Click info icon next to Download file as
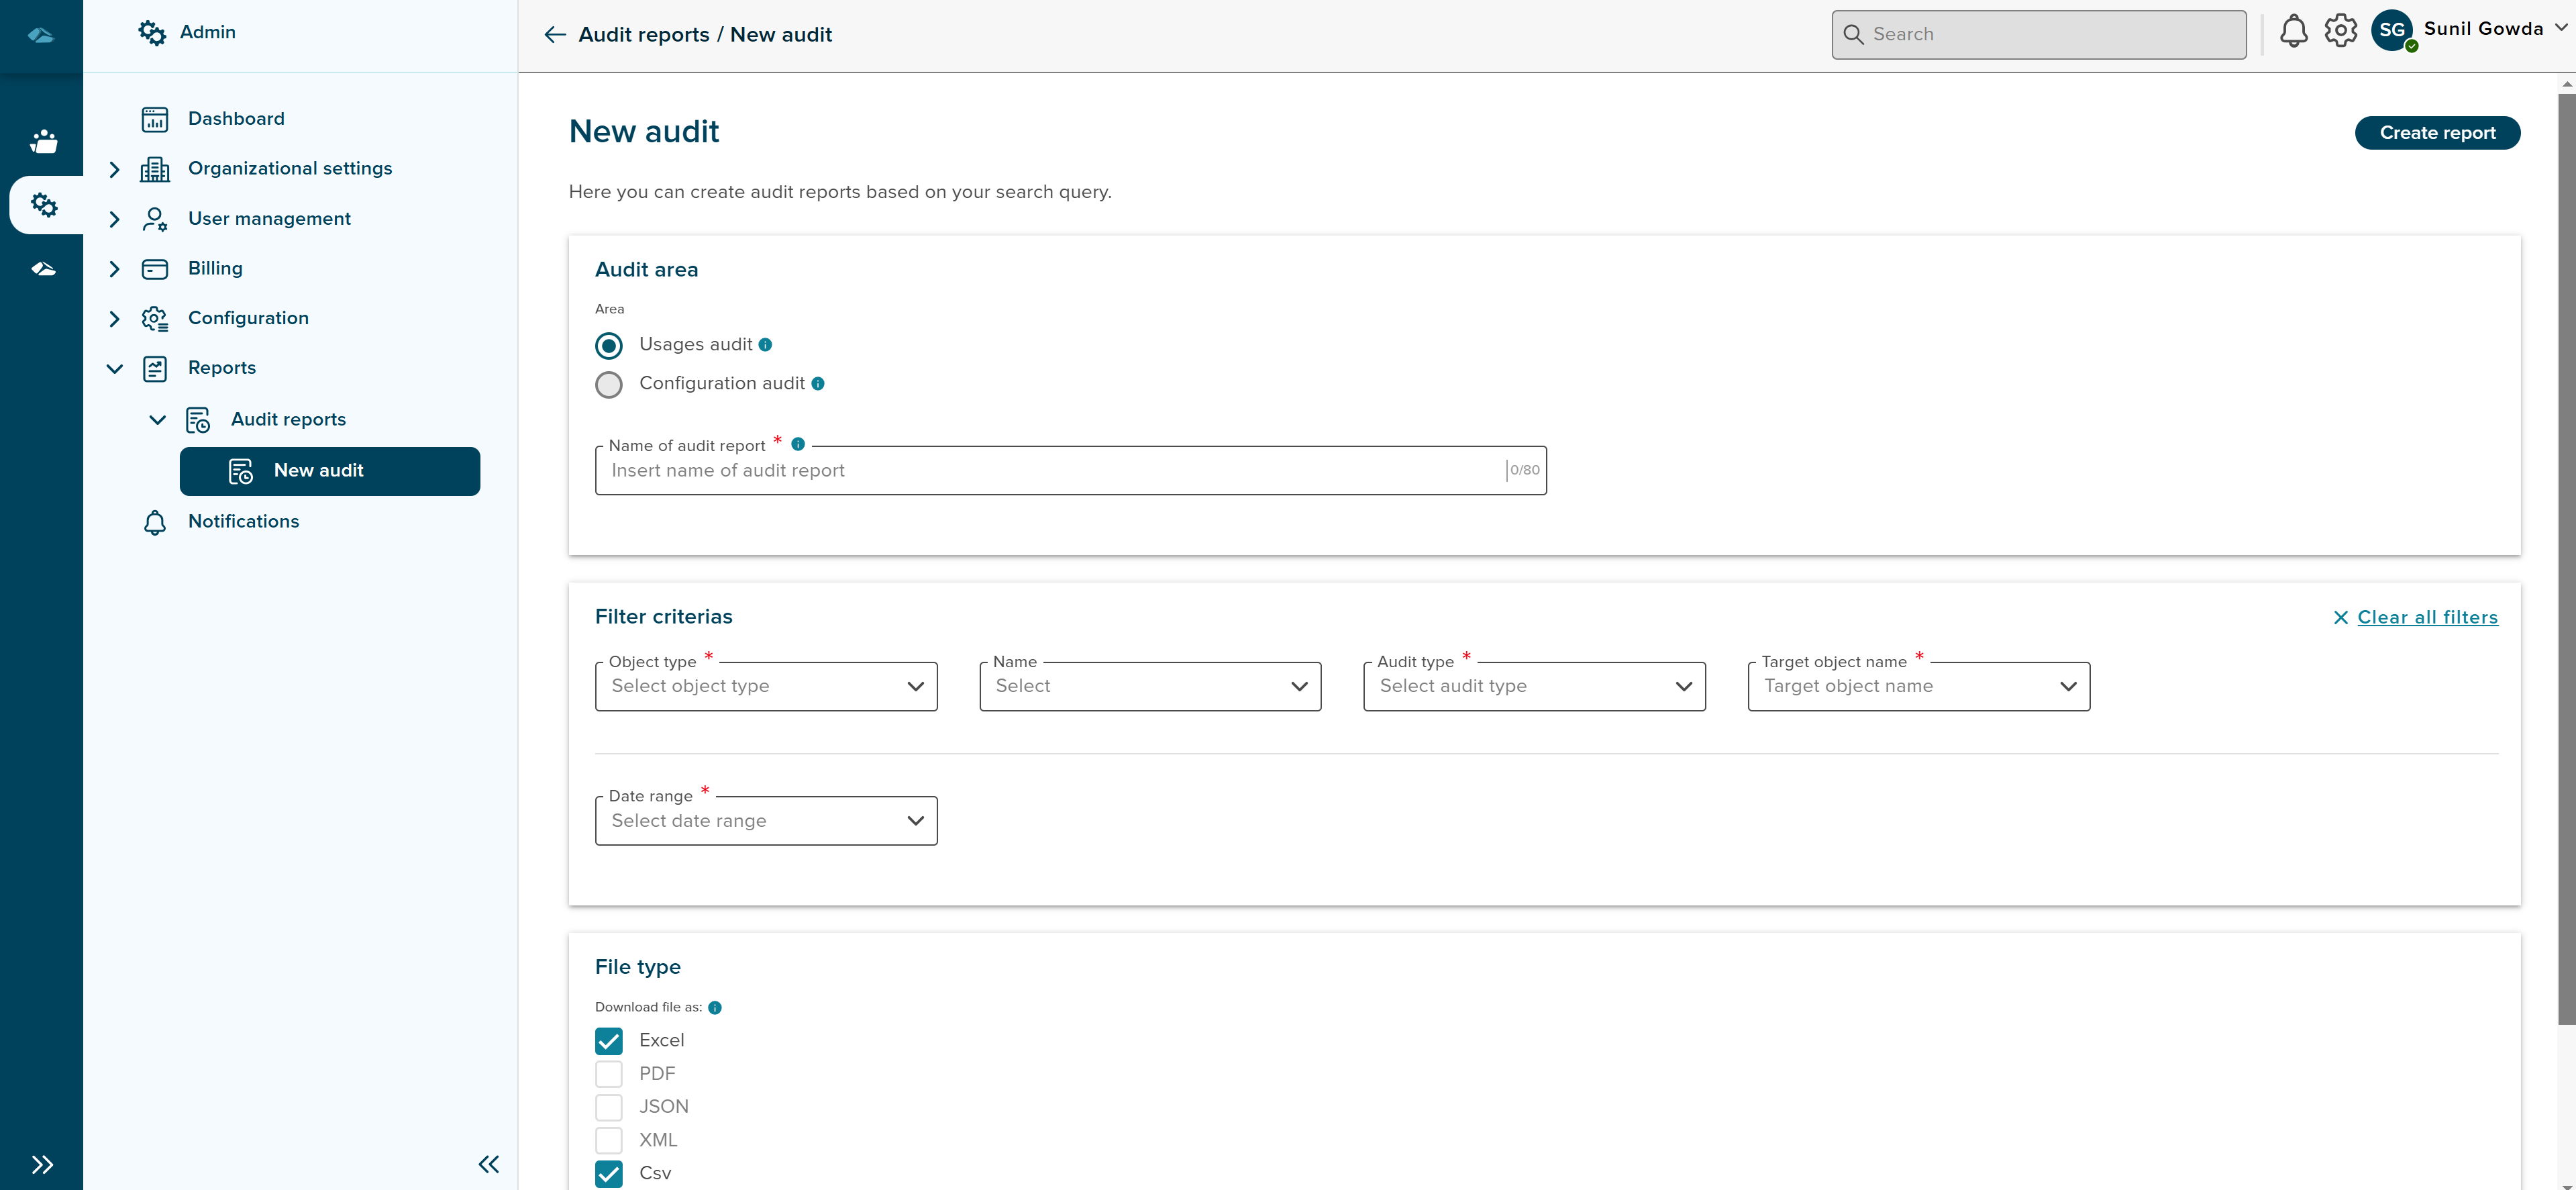This screenshot has height=1190, width=2576. coord(715,1008)
